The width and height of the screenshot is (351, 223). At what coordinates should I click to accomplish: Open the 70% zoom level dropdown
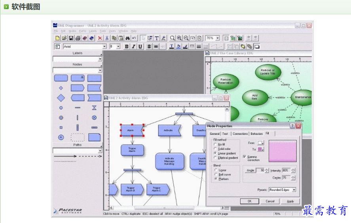coord(218,38)
